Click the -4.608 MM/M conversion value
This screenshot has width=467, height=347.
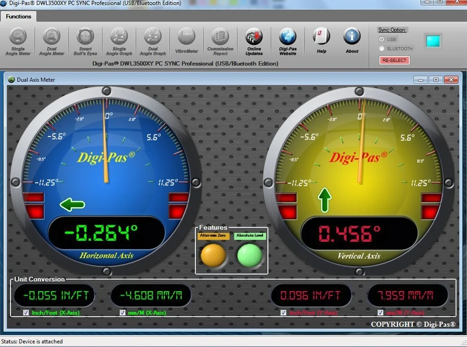click(151, 295)
